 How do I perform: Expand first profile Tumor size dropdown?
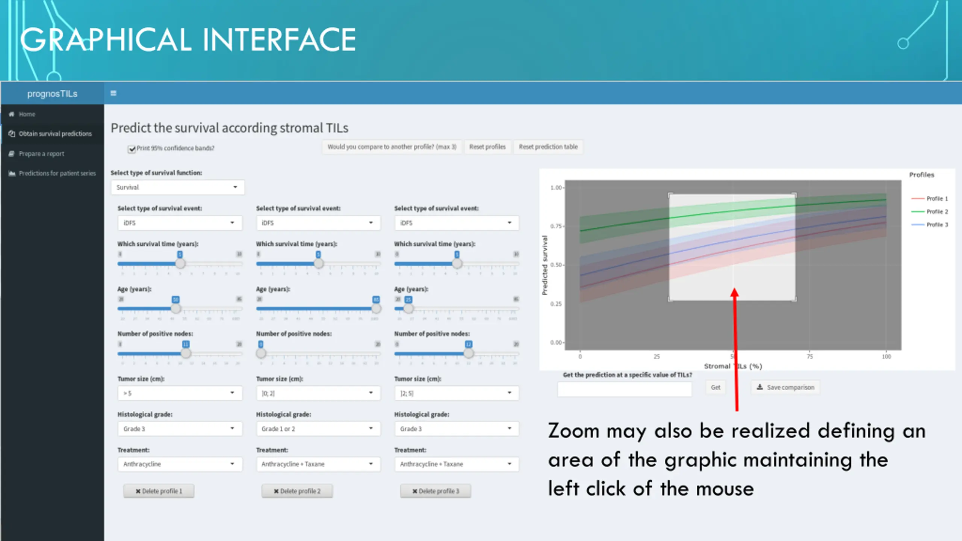click(x=180, y=393)
